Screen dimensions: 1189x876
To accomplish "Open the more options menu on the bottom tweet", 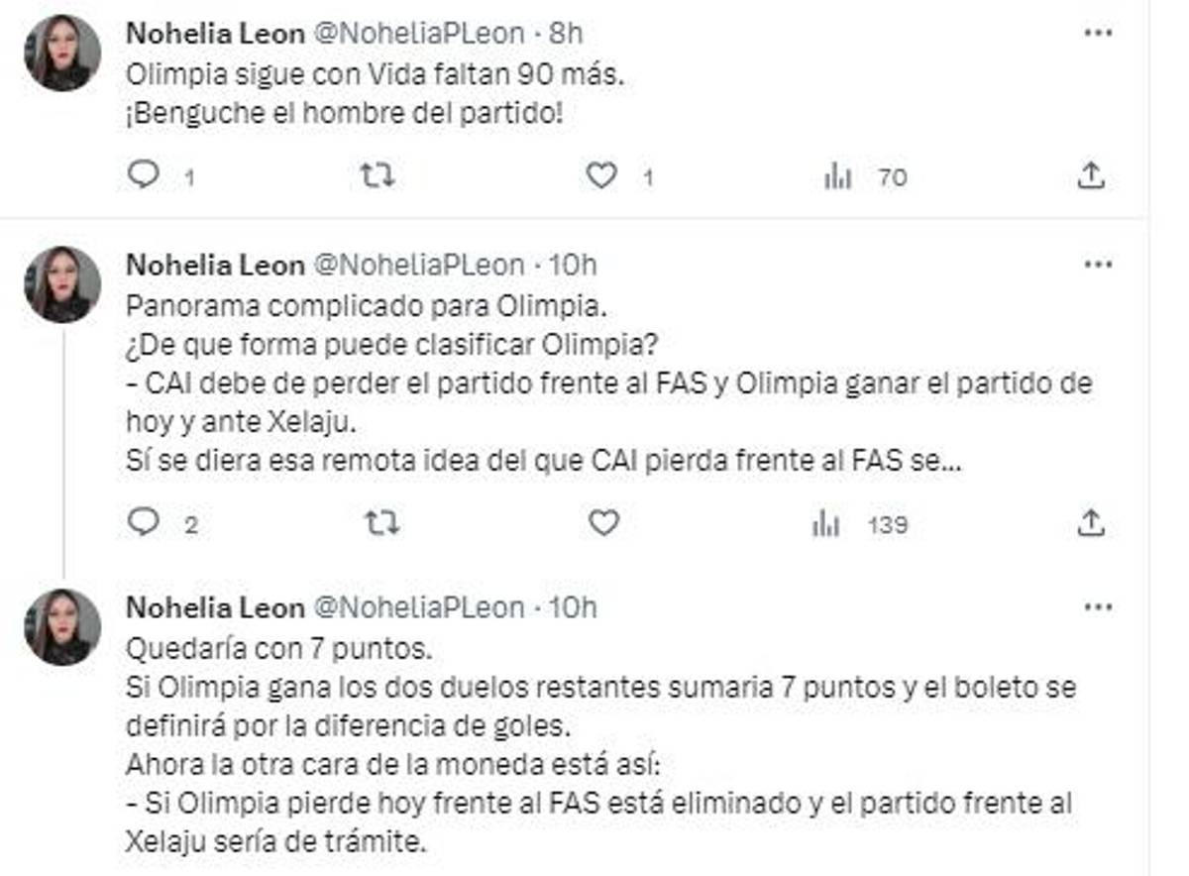I will point(1096,609).
